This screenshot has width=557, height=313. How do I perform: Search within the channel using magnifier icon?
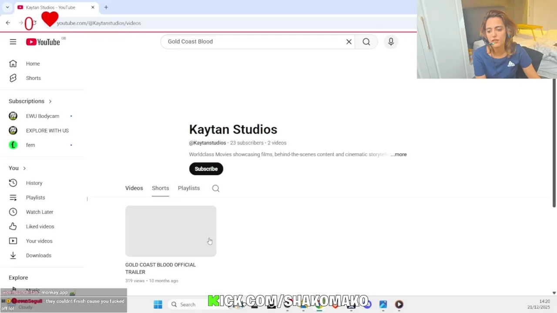tap(216, 188)
